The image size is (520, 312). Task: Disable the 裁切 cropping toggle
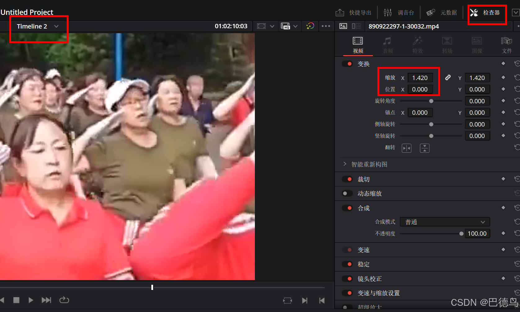[347, 179]
